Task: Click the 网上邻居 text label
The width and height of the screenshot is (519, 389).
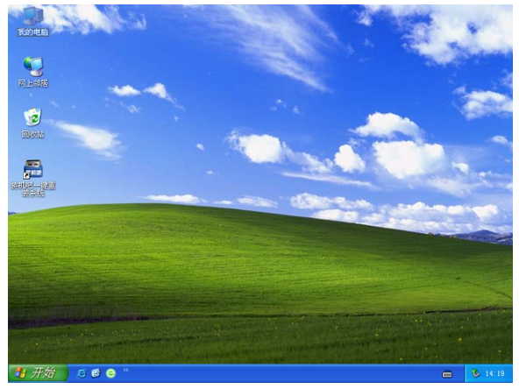Action: click(33, 83)
